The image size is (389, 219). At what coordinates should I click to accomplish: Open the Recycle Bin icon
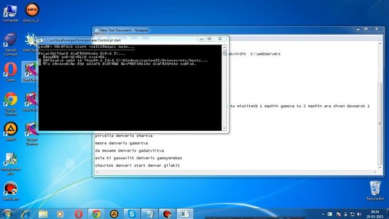[375, 190]
